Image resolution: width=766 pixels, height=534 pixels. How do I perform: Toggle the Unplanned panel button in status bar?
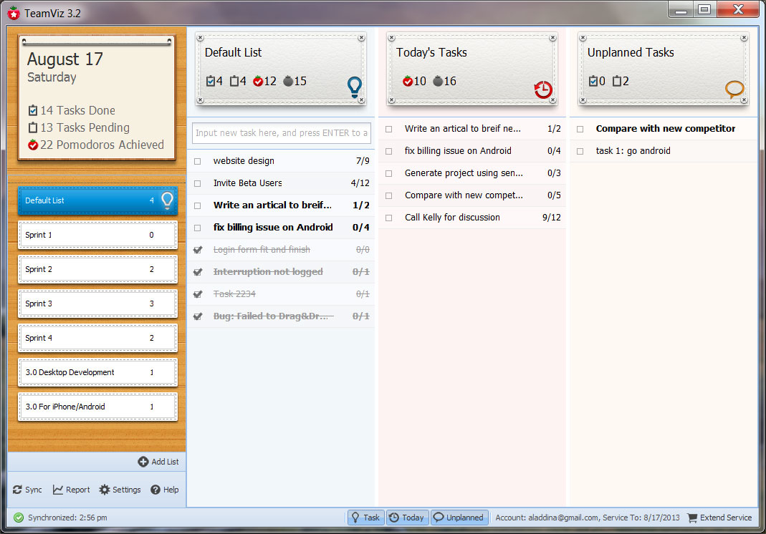click(x=459, y=518)
